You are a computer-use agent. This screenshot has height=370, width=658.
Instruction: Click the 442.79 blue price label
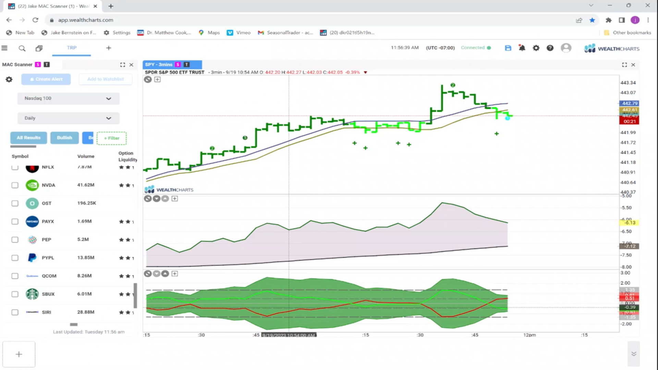[629, 103]
